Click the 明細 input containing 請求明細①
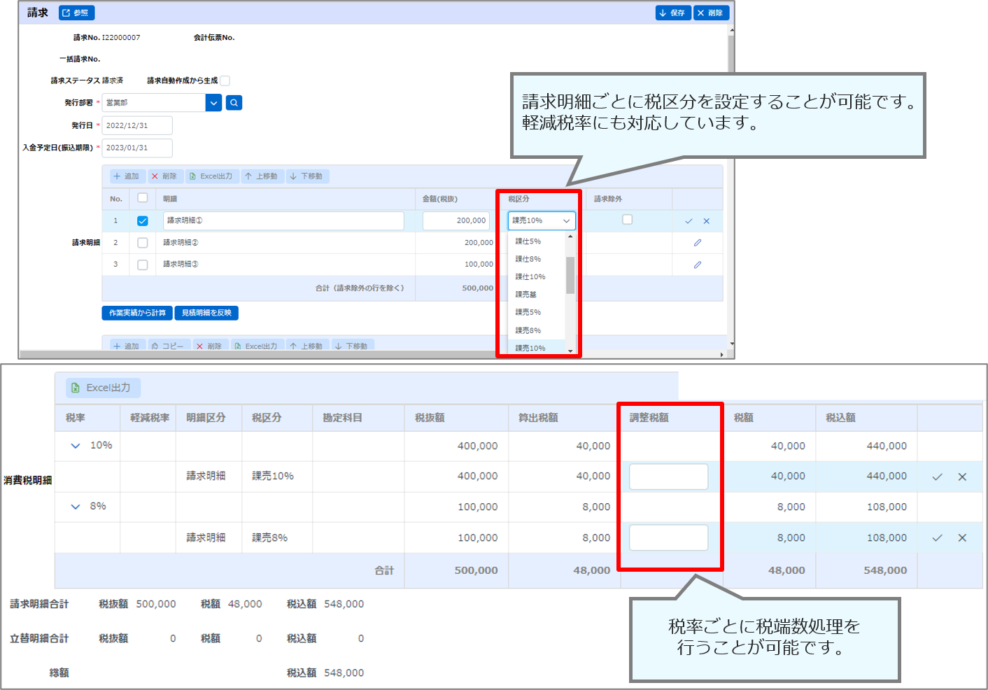This screenshot has height=690, width=988. pyautogui.click(x=283, y=220)
